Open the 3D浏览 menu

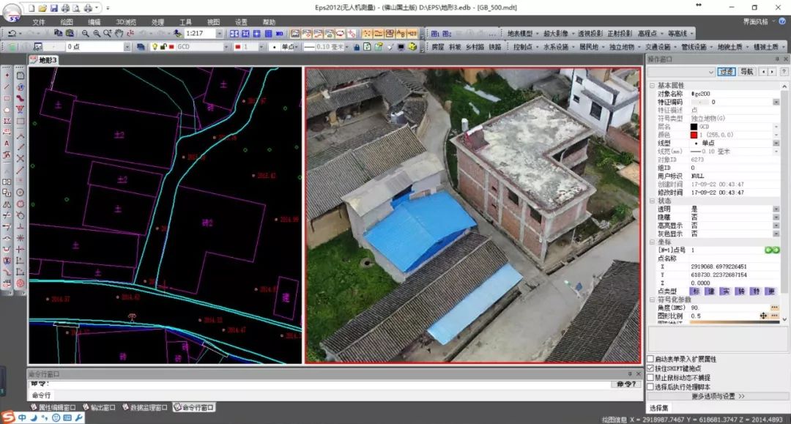click(x=125, y=22)
